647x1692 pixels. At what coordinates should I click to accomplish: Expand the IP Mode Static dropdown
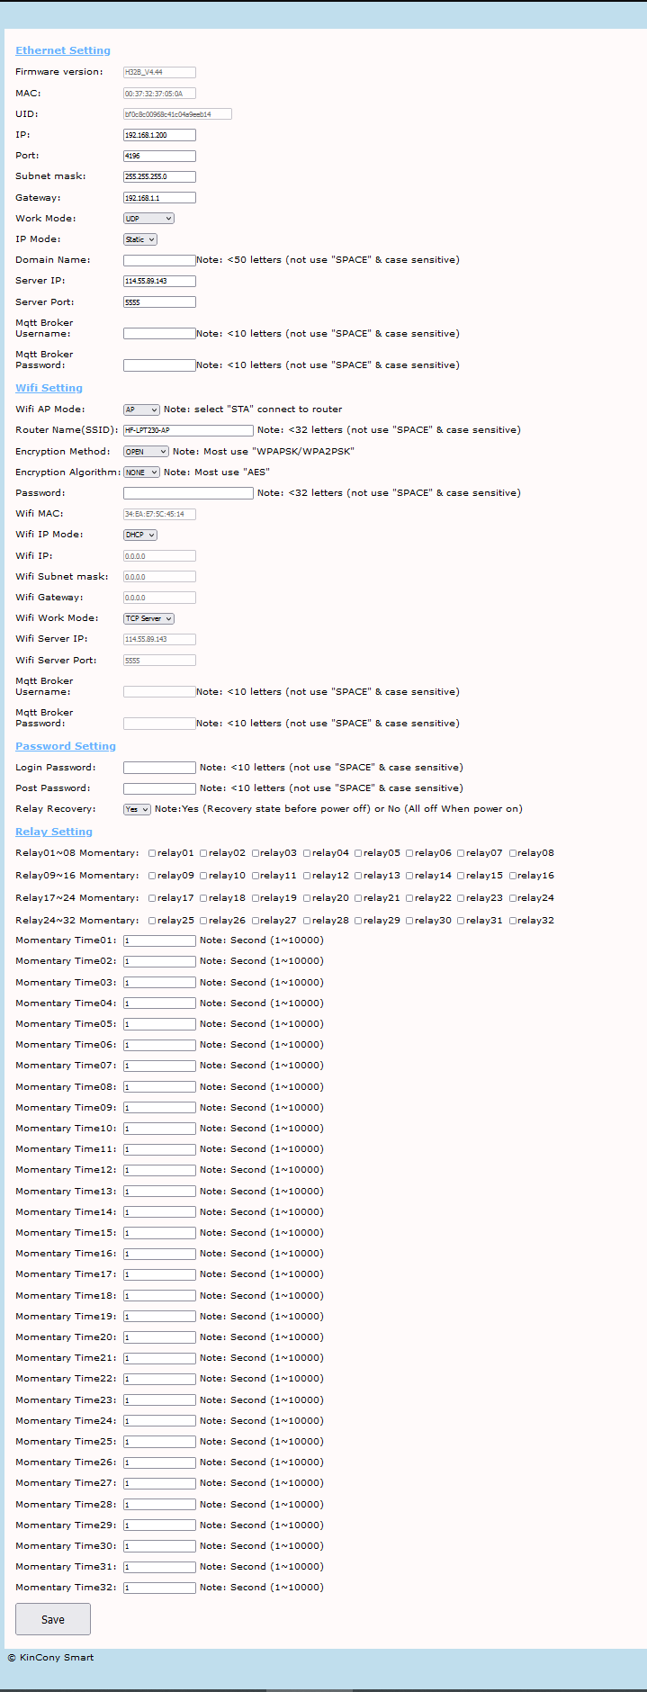(x=140, y=239)
